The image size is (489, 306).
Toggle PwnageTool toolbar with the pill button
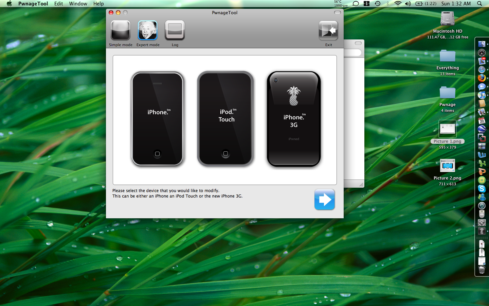(x=338, y=13)
